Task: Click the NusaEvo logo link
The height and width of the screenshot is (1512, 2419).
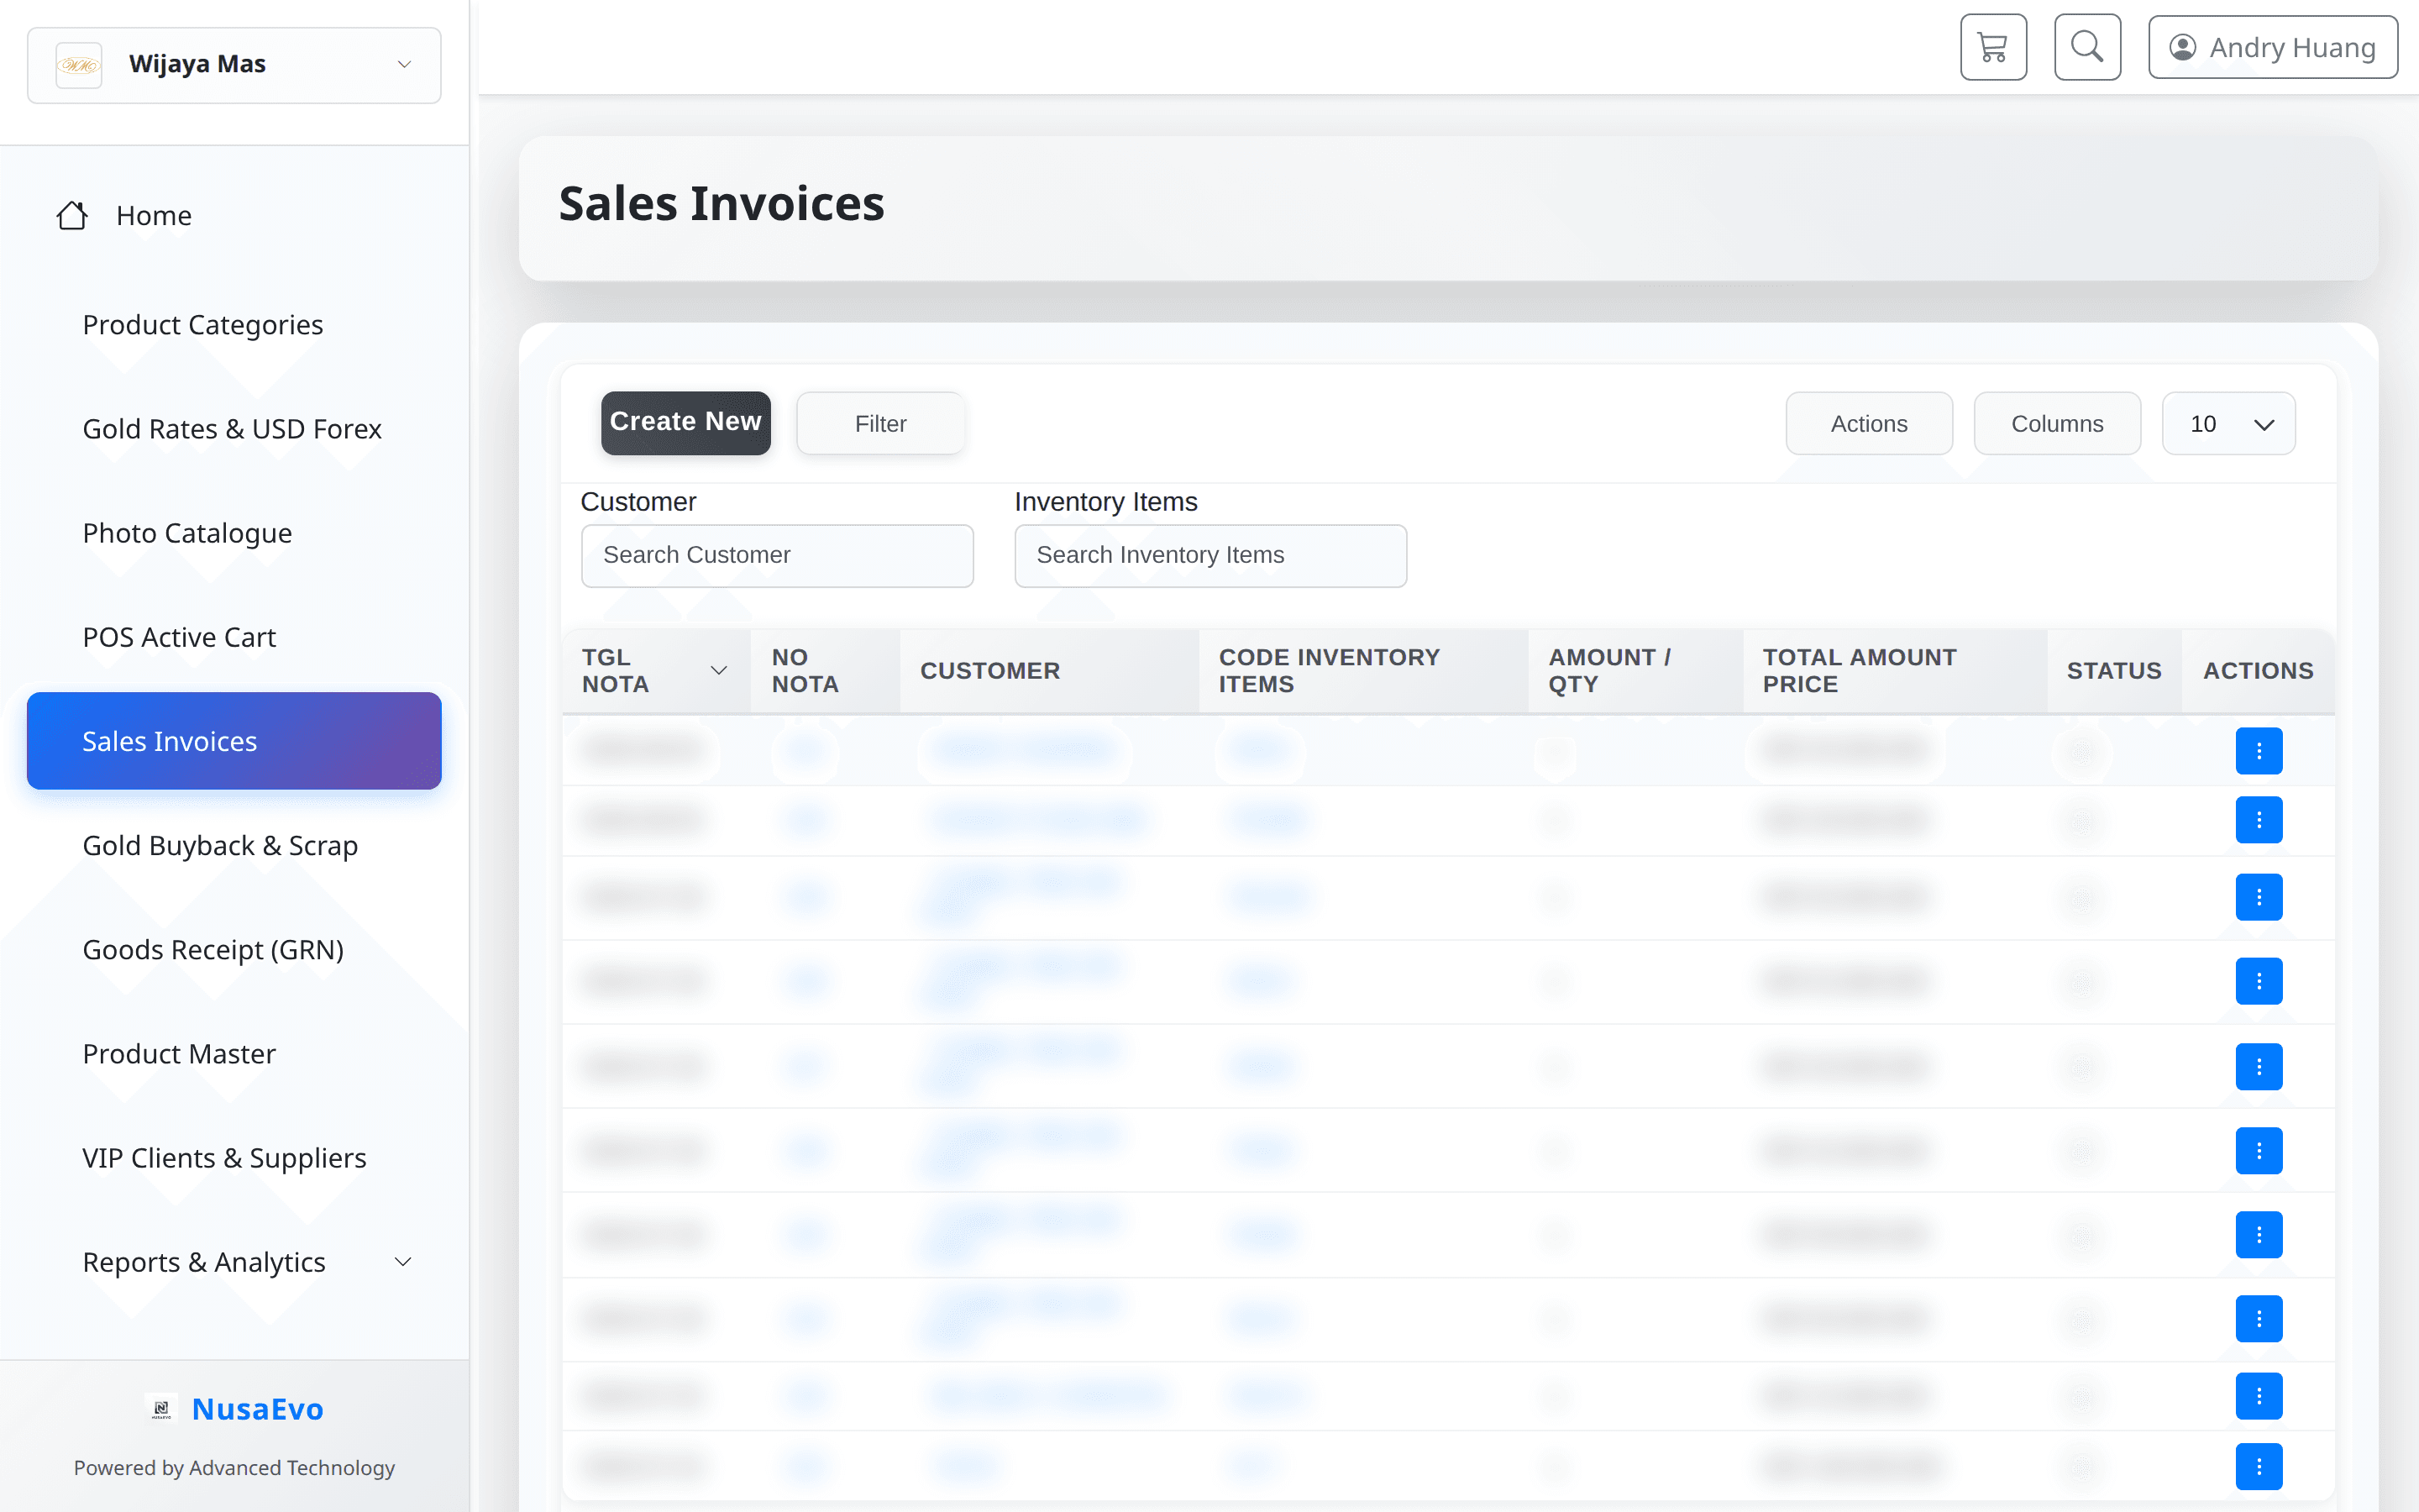Action: pyautogui.click(x=234, y=1408)
